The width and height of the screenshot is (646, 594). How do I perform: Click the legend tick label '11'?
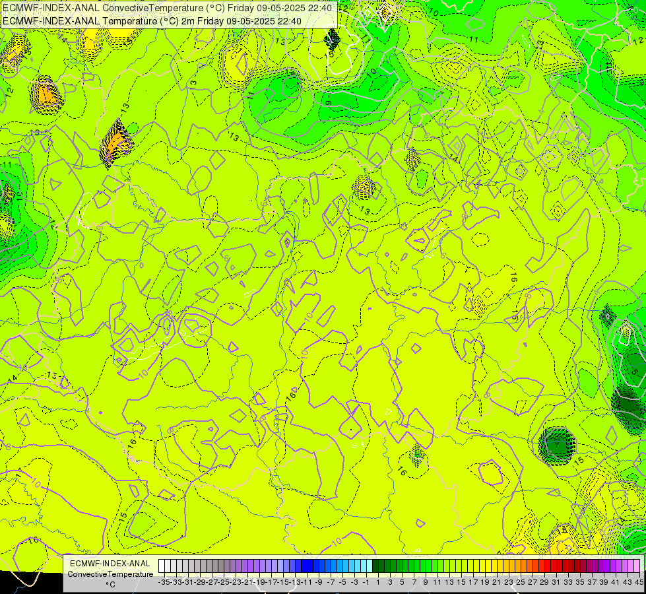click(x=437, y=582)
